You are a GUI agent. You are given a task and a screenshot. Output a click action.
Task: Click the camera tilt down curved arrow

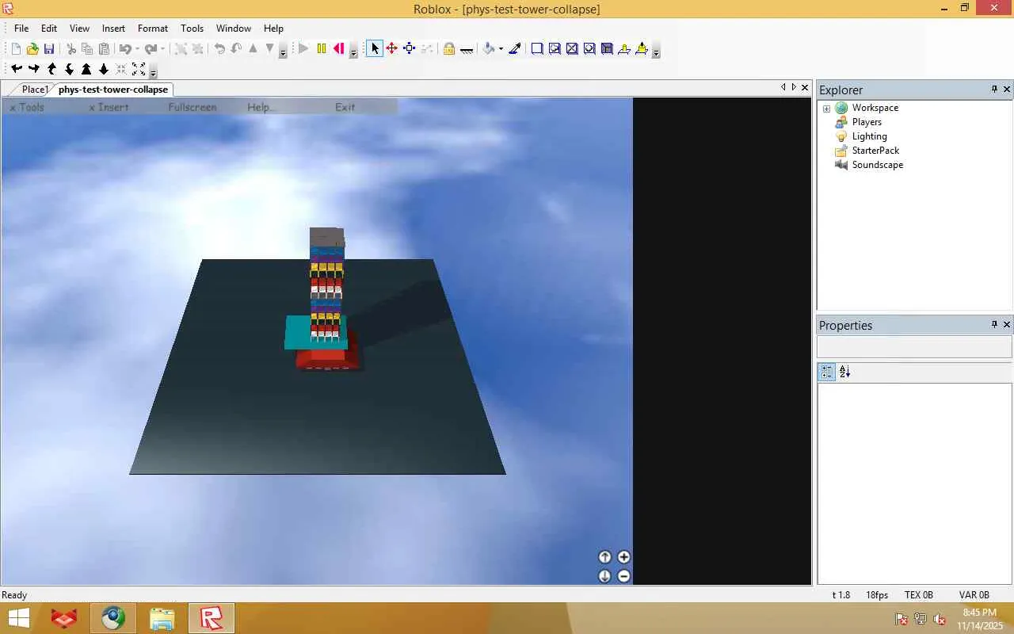69,70
